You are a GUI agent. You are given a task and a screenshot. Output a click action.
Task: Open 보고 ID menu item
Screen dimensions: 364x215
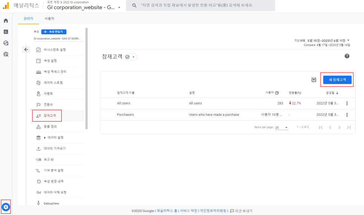click(x=59, y=160)
